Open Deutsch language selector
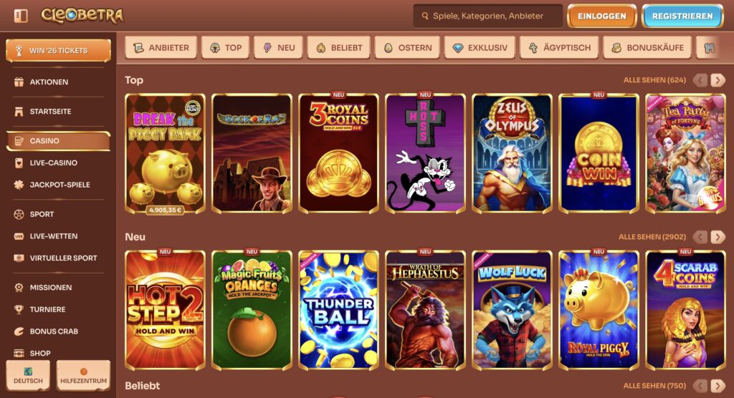Screen dimensions: 734x398 click(28, 376)
